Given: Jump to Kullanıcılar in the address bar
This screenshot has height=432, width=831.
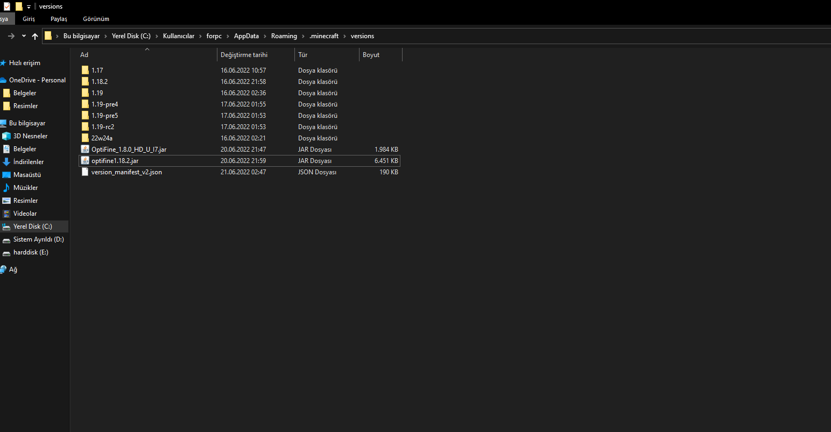Looking at the screenshot, I should point(179,36).
